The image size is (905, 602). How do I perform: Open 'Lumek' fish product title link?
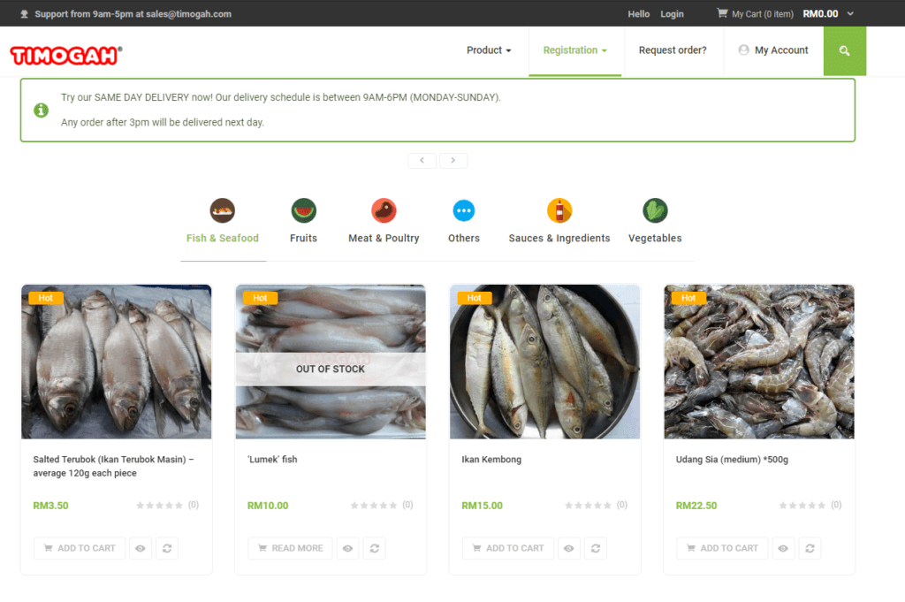tap(272, 460)
